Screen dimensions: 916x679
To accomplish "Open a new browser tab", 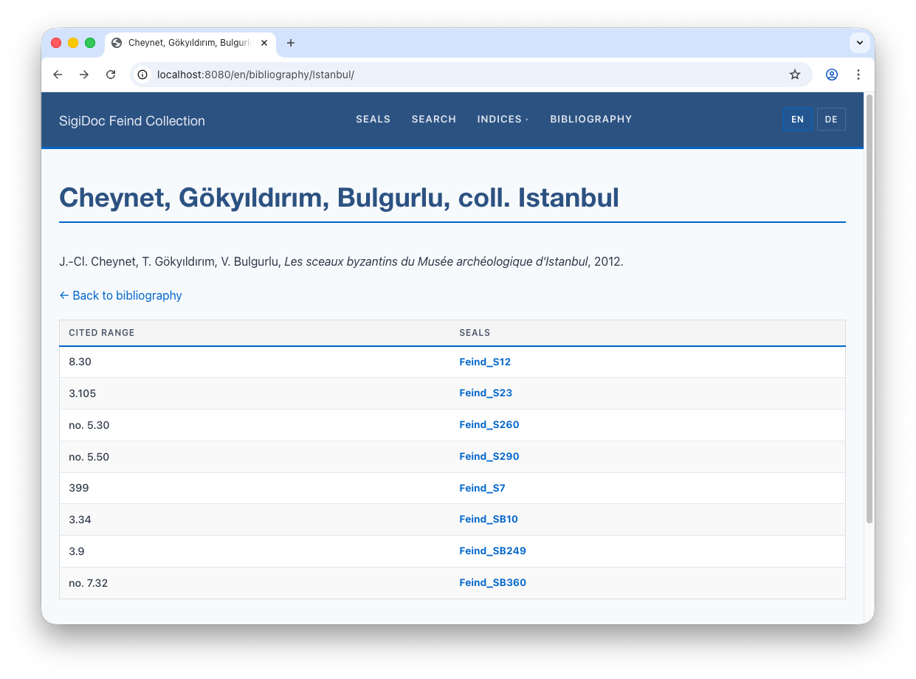I will tap(291, 43).
